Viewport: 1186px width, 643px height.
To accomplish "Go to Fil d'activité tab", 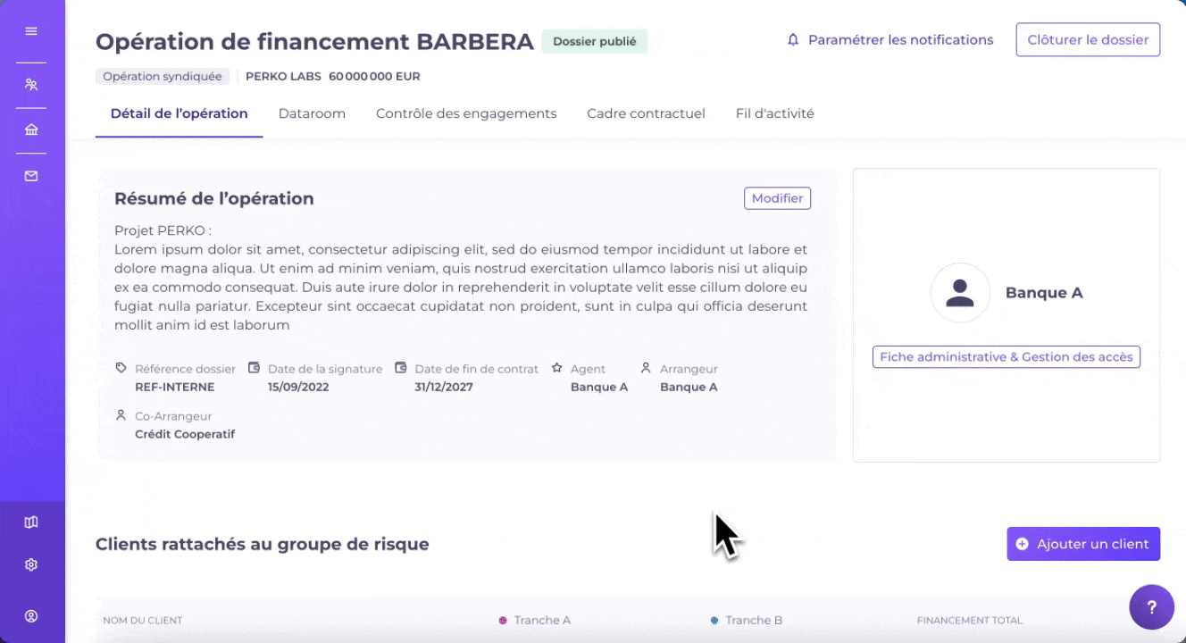I will 774,113.
